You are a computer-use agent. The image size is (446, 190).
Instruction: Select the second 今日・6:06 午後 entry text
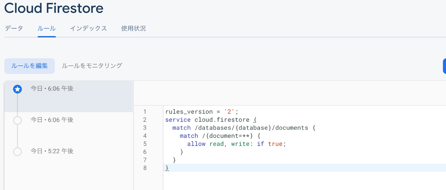[x=52, y=120]
